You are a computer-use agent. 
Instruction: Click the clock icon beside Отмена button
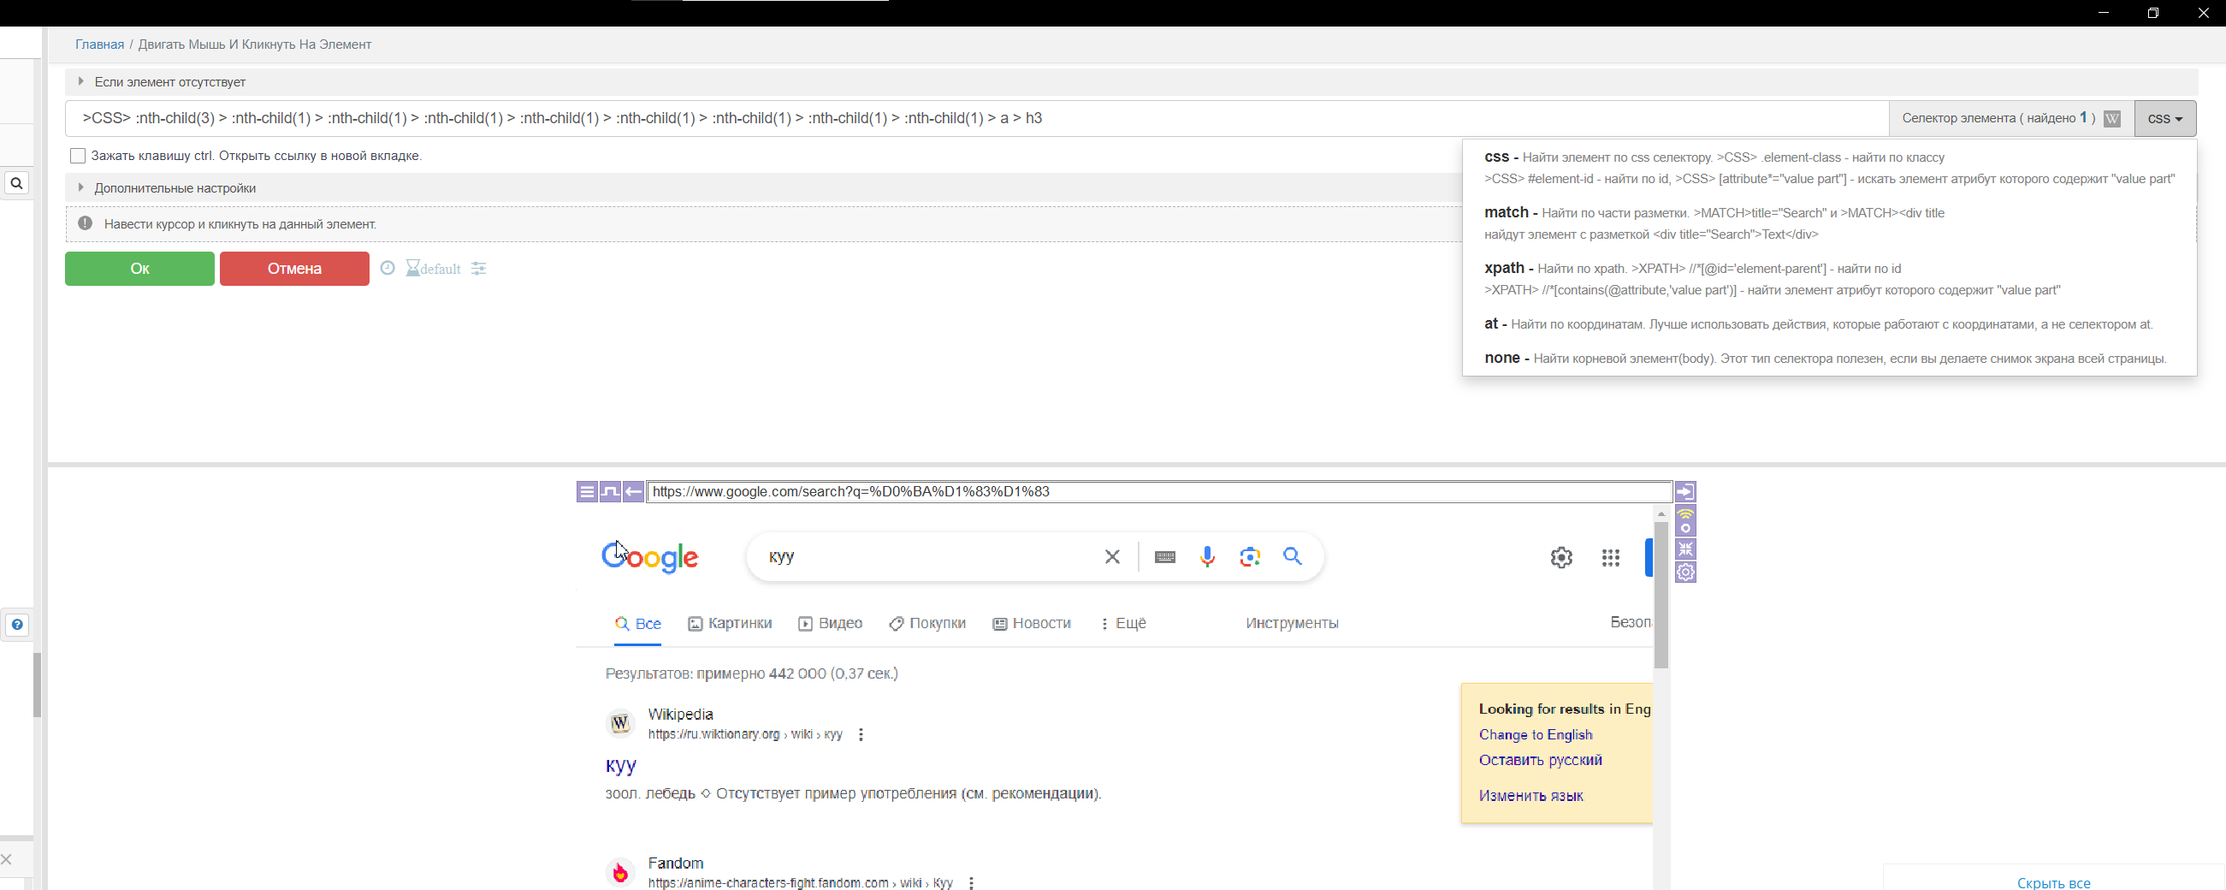click(x=388, y=269)
